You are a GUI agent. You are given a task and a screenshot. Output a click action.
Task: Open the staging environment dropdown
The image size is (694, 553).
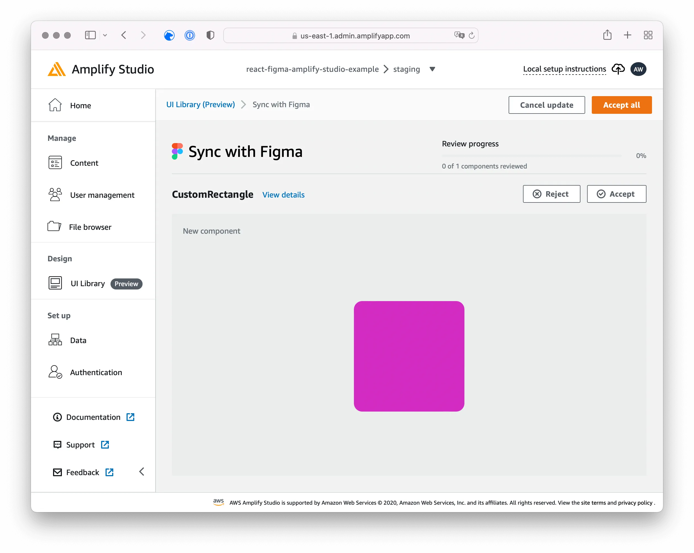433,69
